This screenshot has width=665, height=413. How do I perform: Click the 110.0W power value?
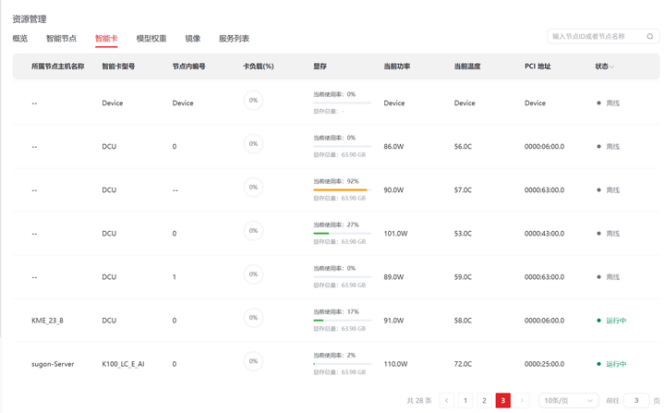395,364
